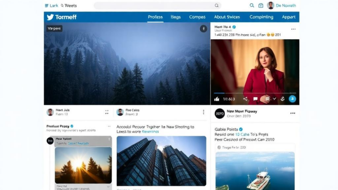The width and height of the screenshot is (338, 190).
Task: Click inside the top search field
Action: click(157, 5)
